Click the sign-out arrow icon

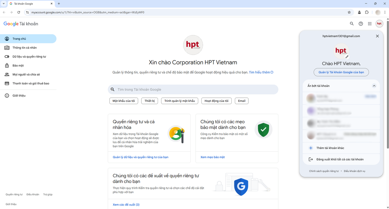(x=311, y=159)
